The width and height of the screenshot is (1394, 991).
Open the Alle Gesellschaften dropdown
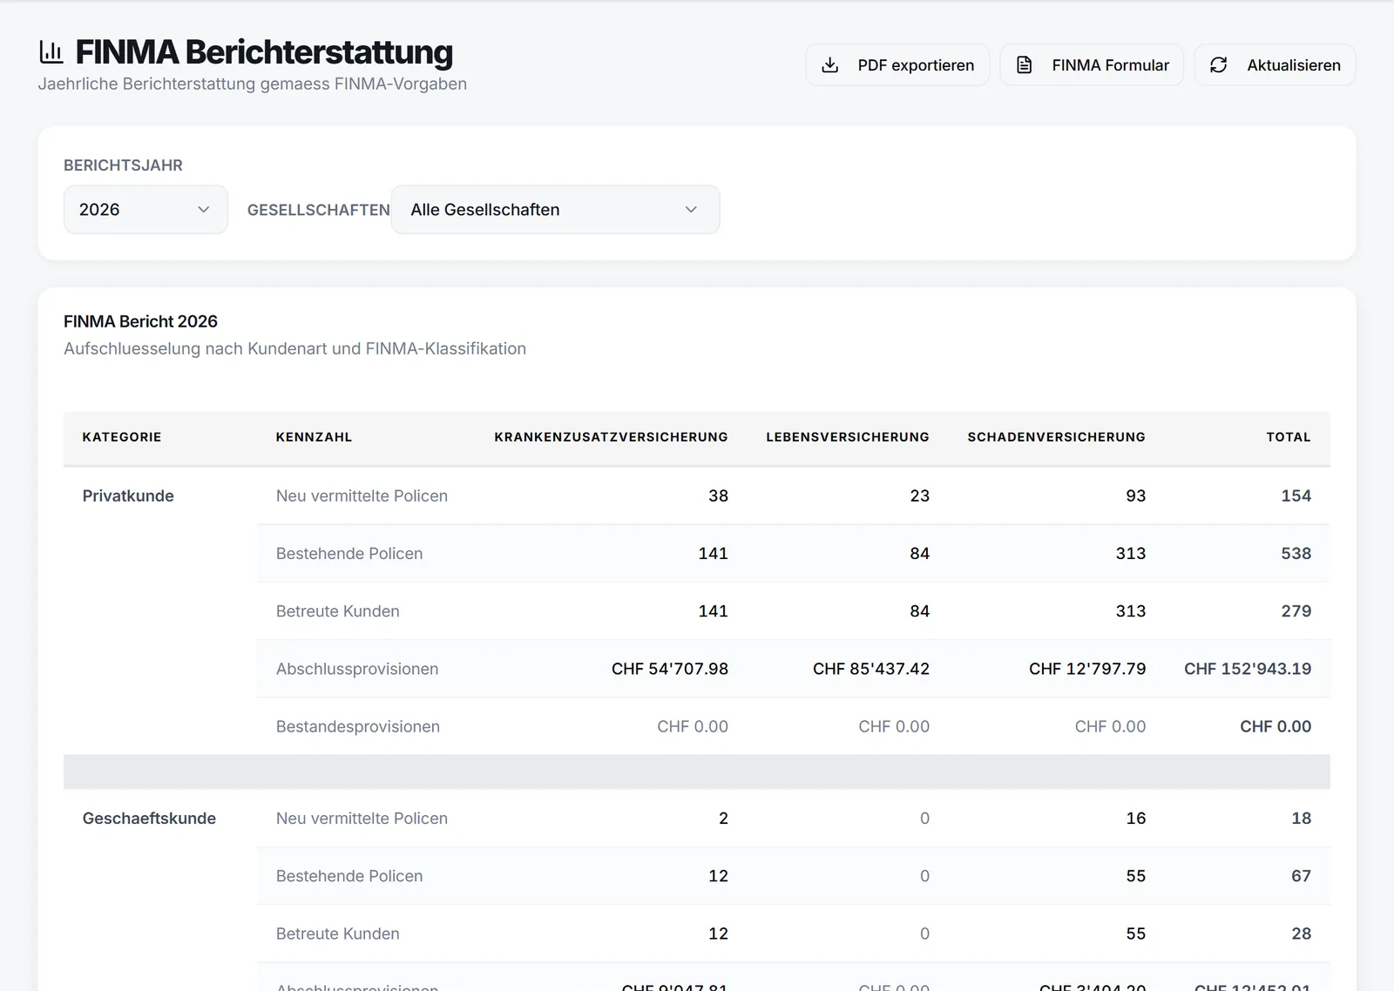556,210
